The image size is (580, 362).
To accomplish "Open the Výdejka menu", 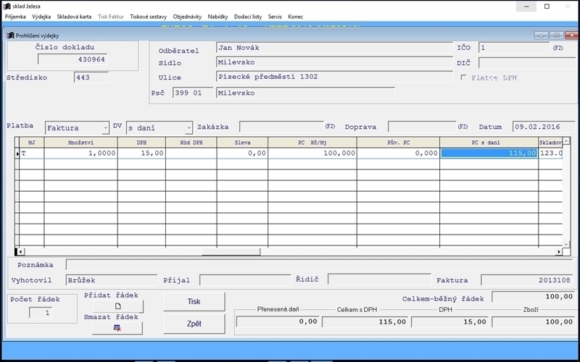I will click(41, 17).
